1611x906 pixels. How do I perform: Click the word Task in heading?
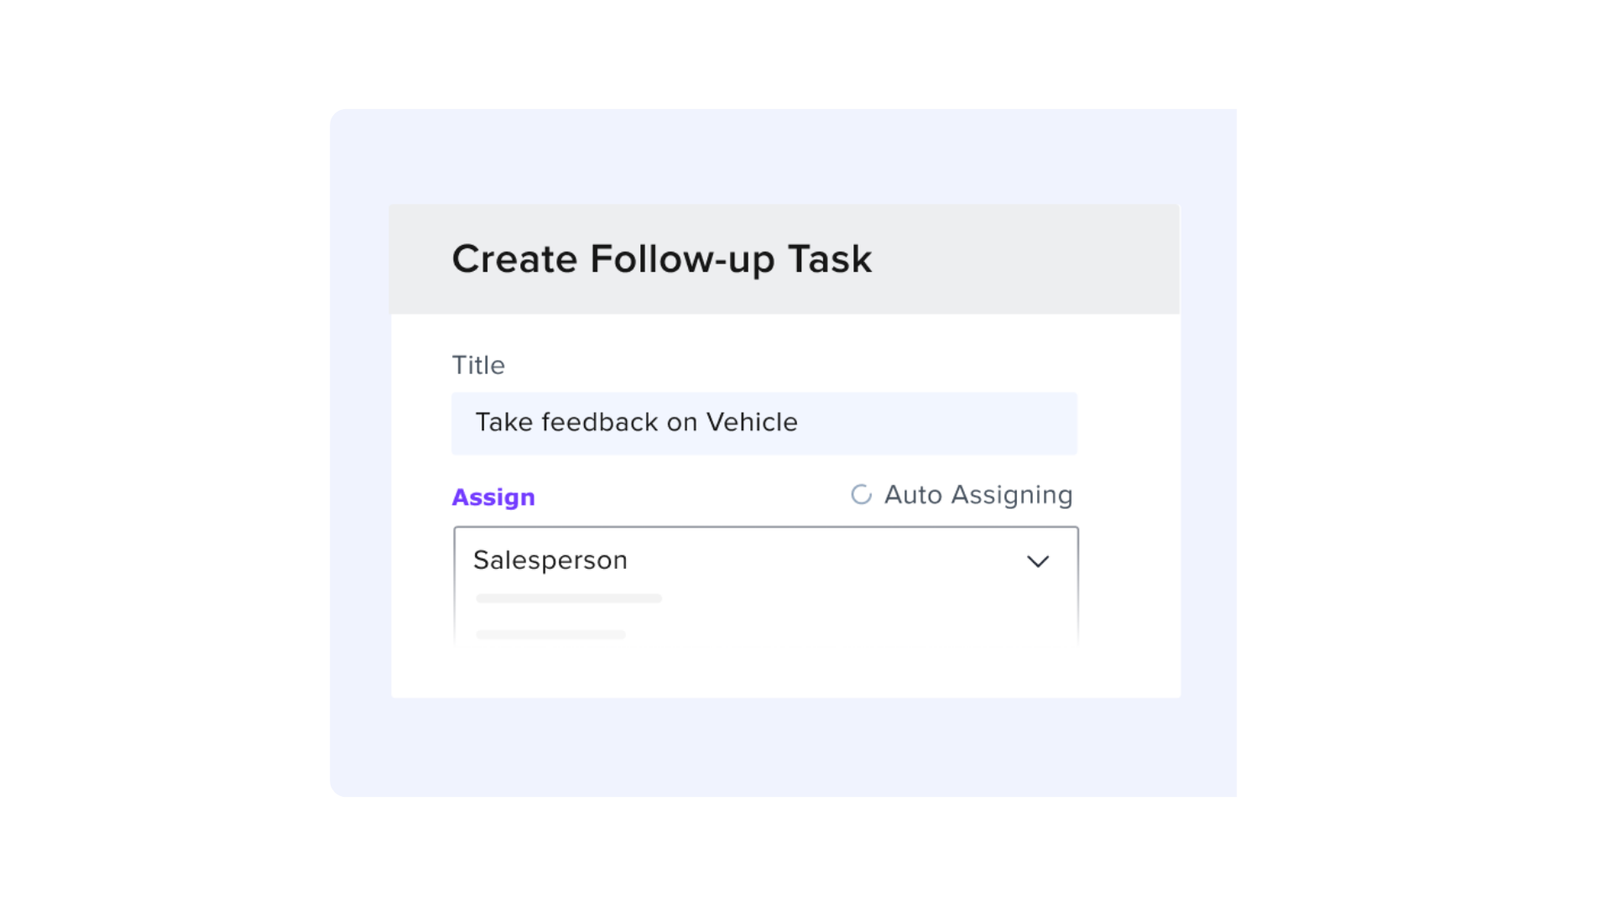(830, 258)
